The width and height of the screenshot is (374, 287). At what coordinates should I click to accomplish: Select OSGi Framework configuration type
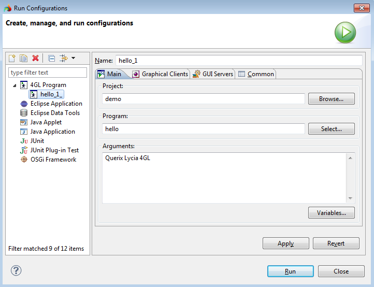click(53, 160)
